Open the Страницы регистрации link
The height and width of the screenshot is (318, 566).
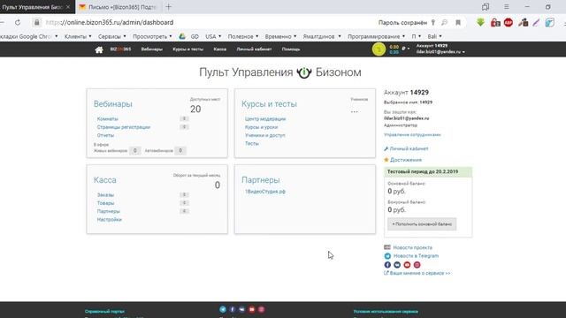click(x=124, y=127)
